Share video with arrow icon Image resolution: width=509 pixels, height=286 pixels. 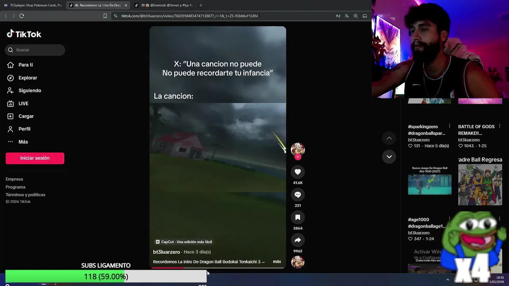297,240
